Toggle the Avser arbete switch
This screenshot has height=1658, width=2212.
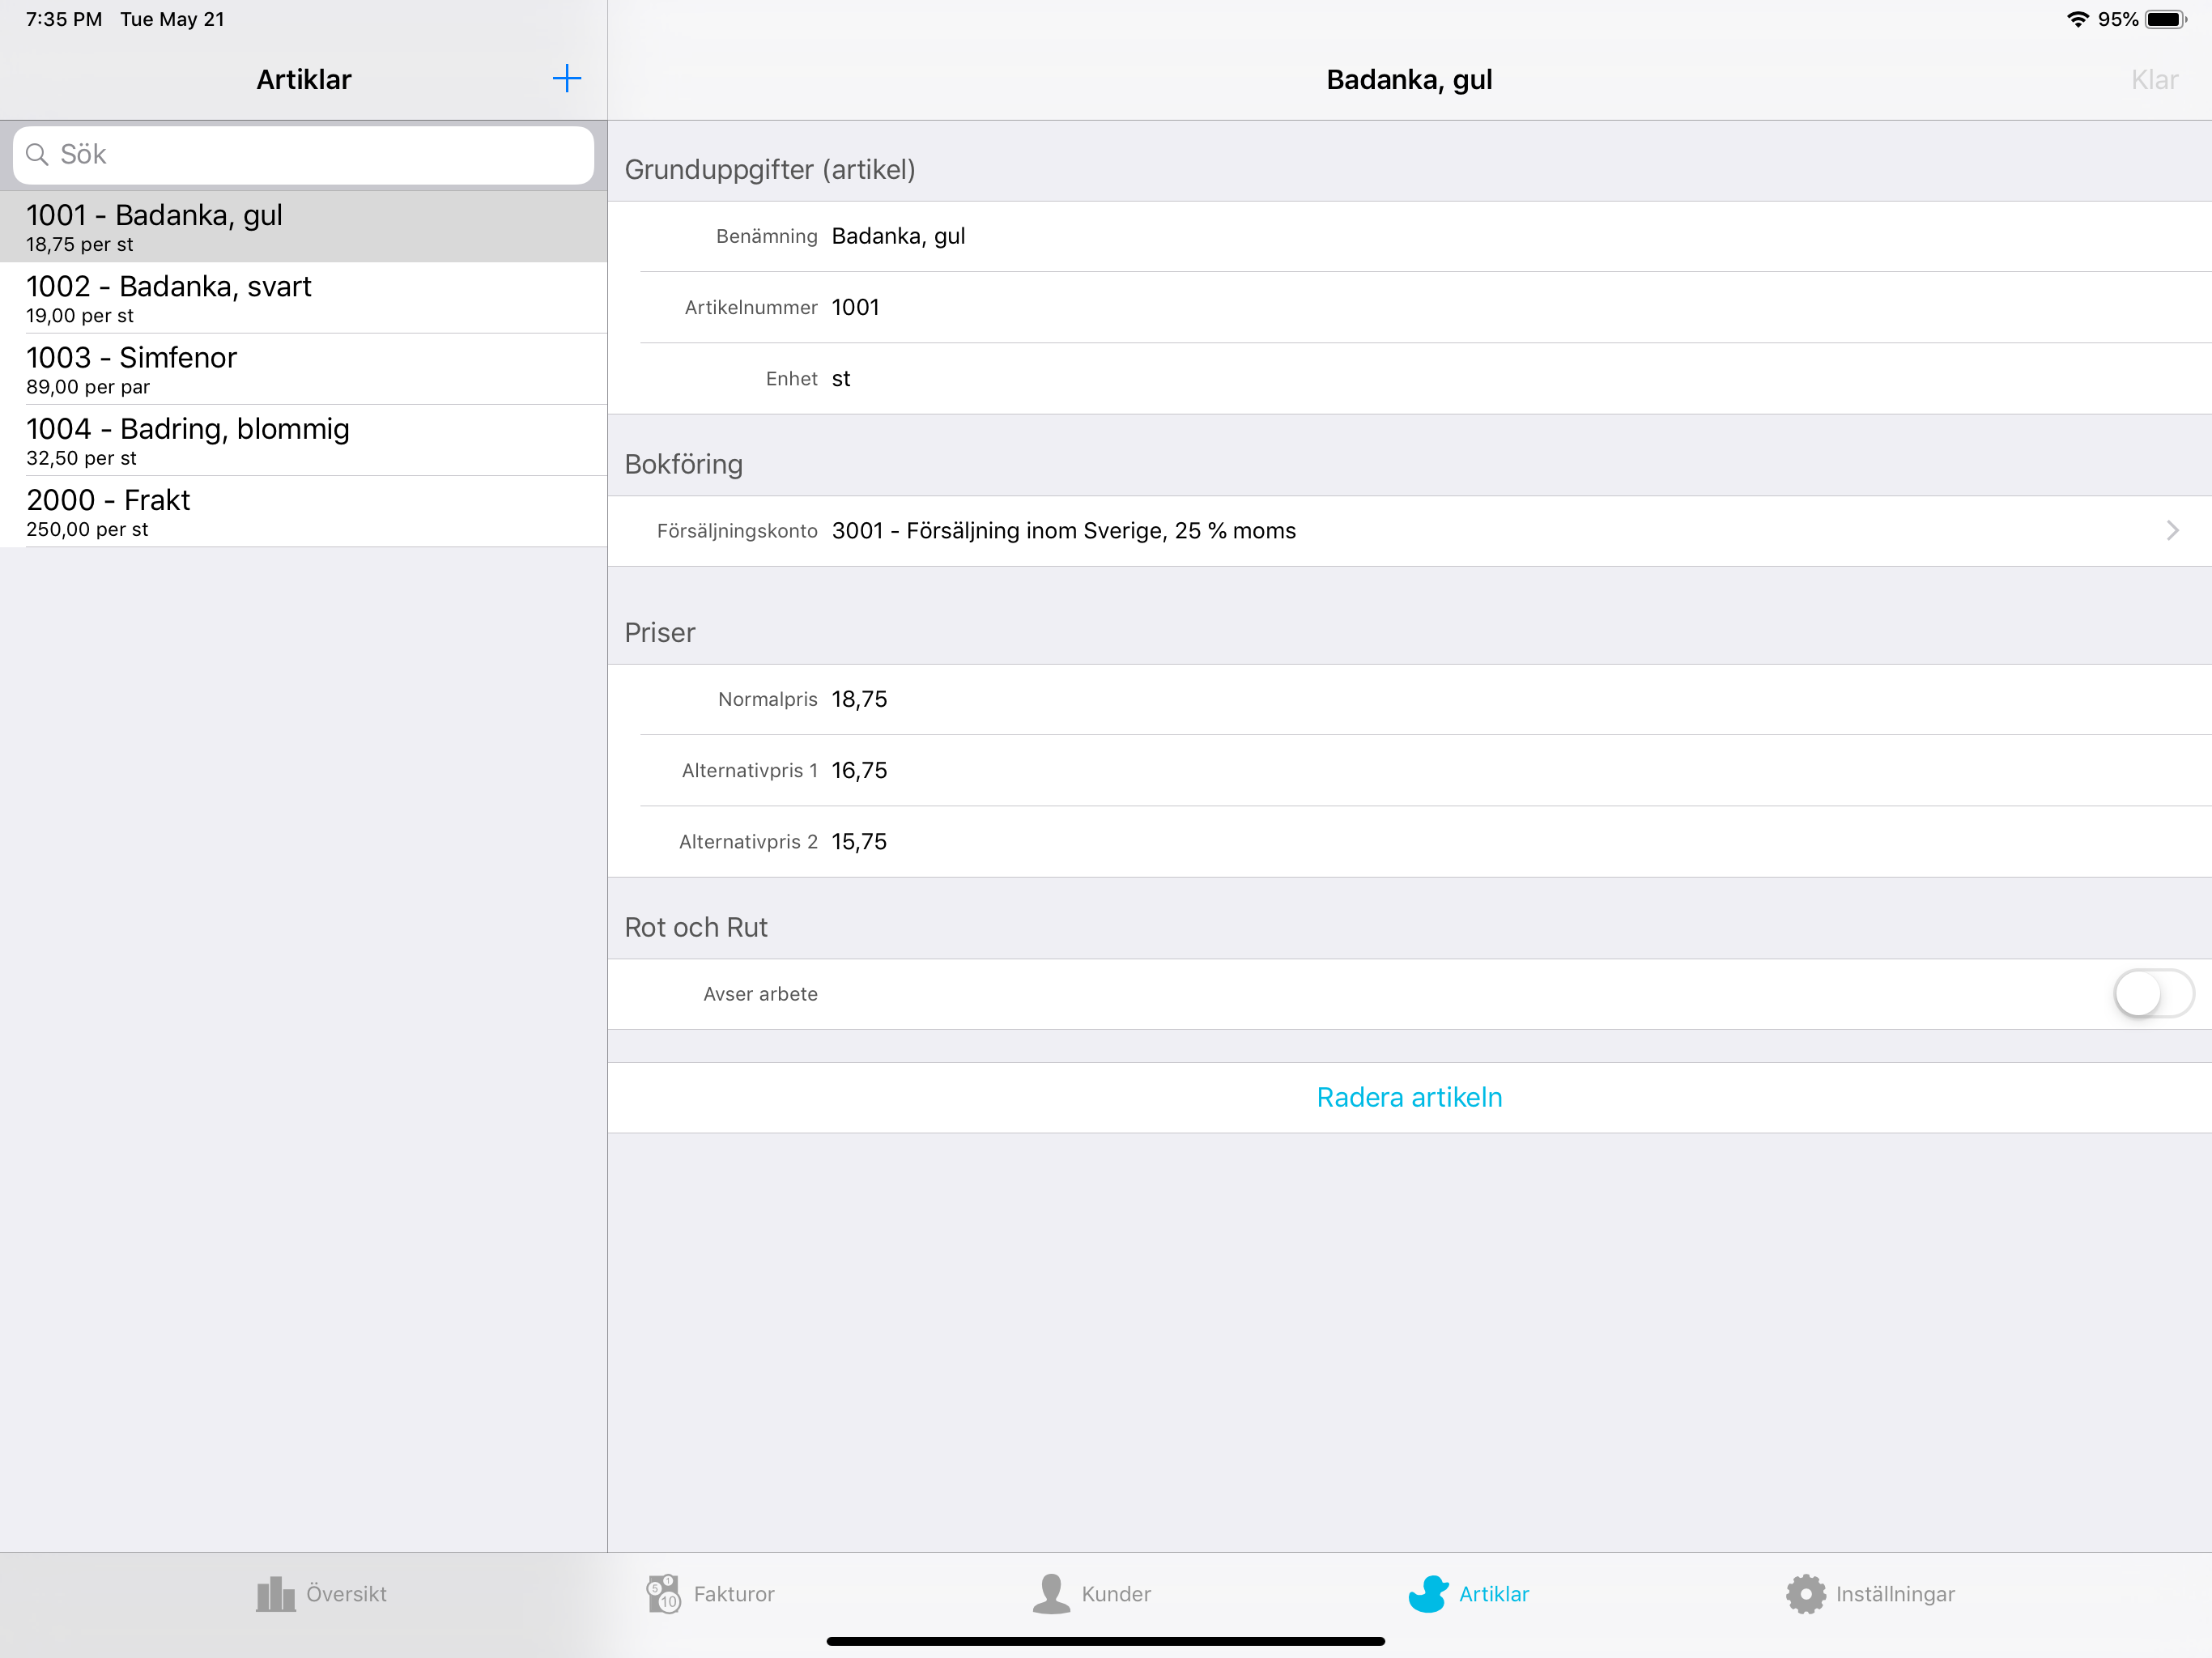tap(2153, 994)
